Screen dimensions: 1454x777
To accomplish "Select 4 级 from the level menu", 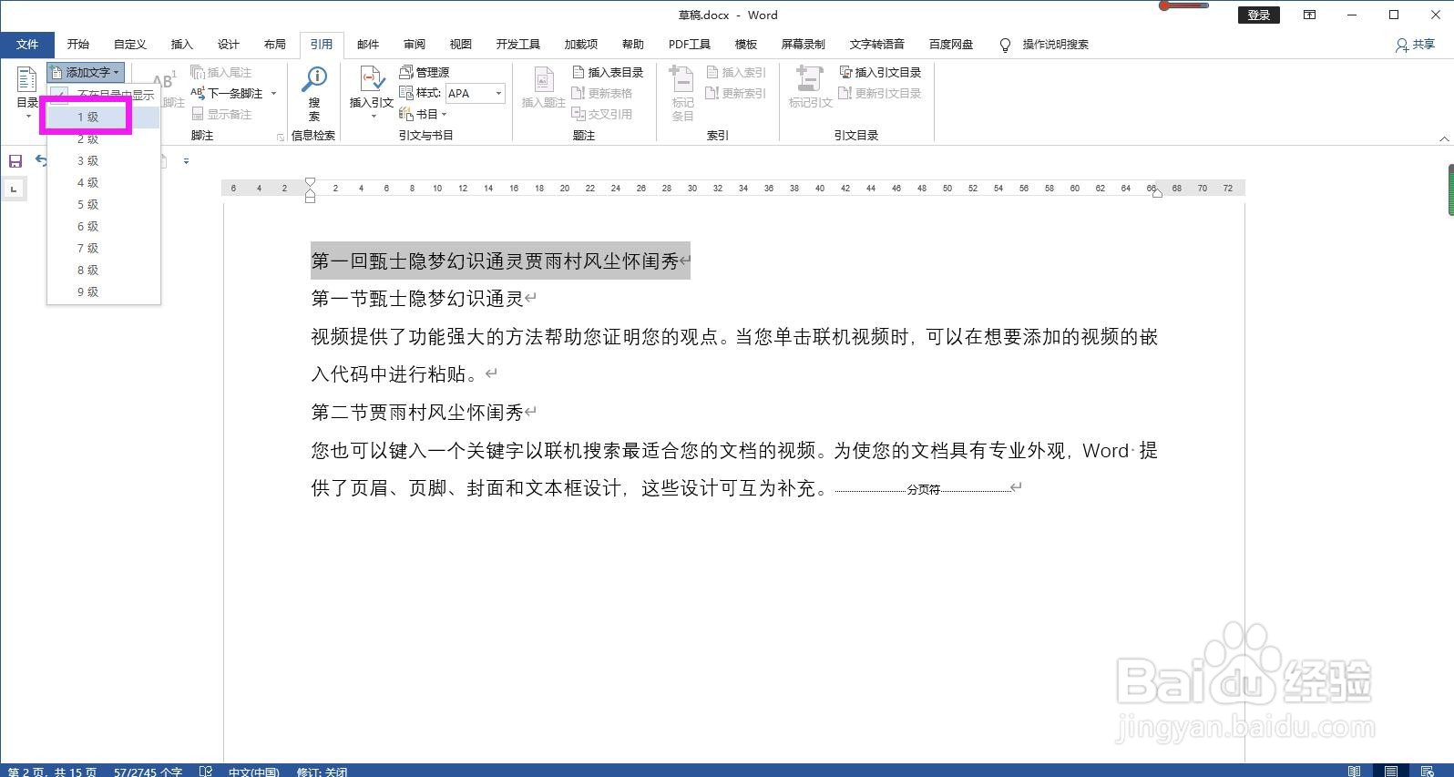I will coord(104,182).
